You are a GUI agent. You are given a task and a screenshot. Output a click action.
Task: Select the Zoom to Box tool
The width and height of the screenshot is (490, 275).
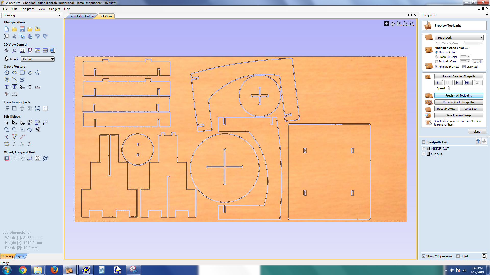coord(15,50)
